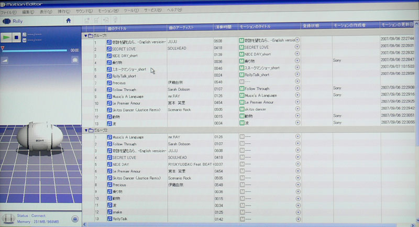Click motion M icon for Follow Through motion
Viewport: 419px width, 227px height.
[241, 89]
